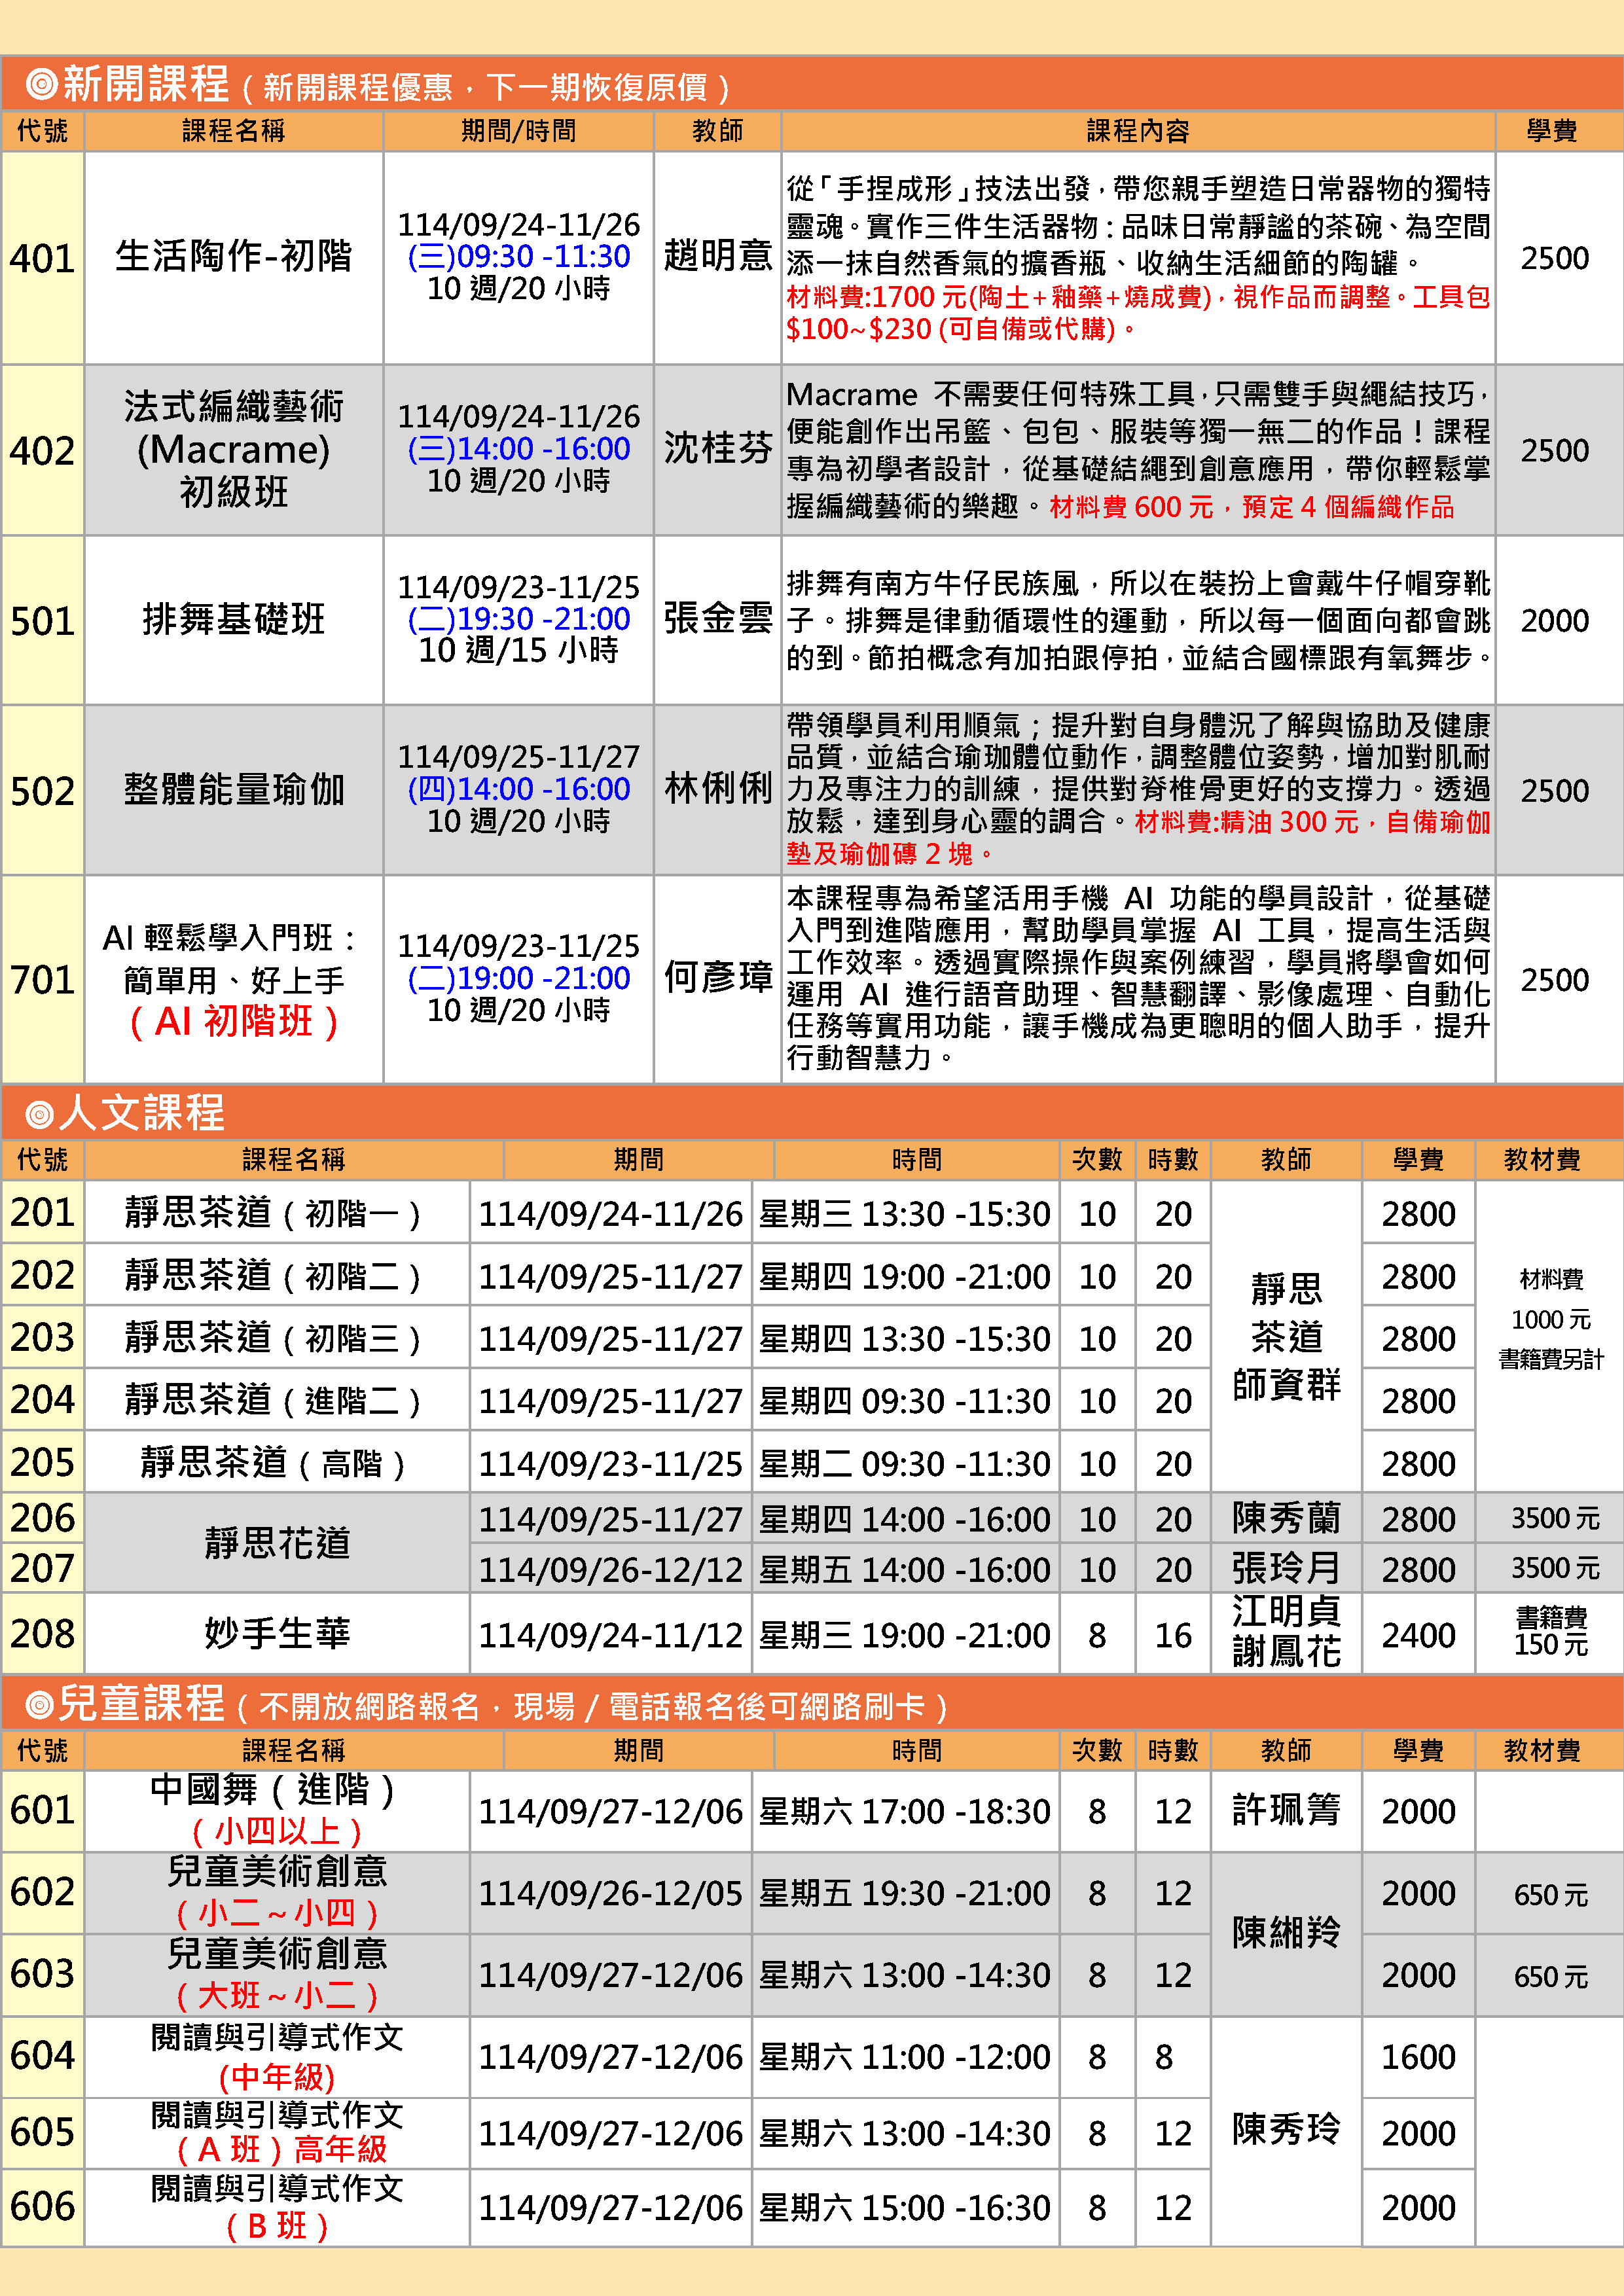Image resolution: width=1624 pixels, height=2296 pixels.
Task: Click 材料費1000元 書籍費另計 note
Action: (1550, 1319)
